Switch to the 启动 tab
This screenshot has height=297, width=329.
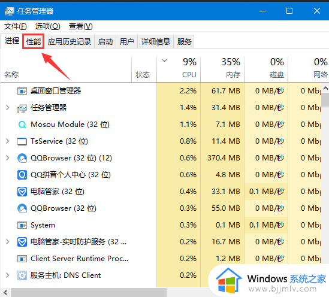[x=105, y=41]
